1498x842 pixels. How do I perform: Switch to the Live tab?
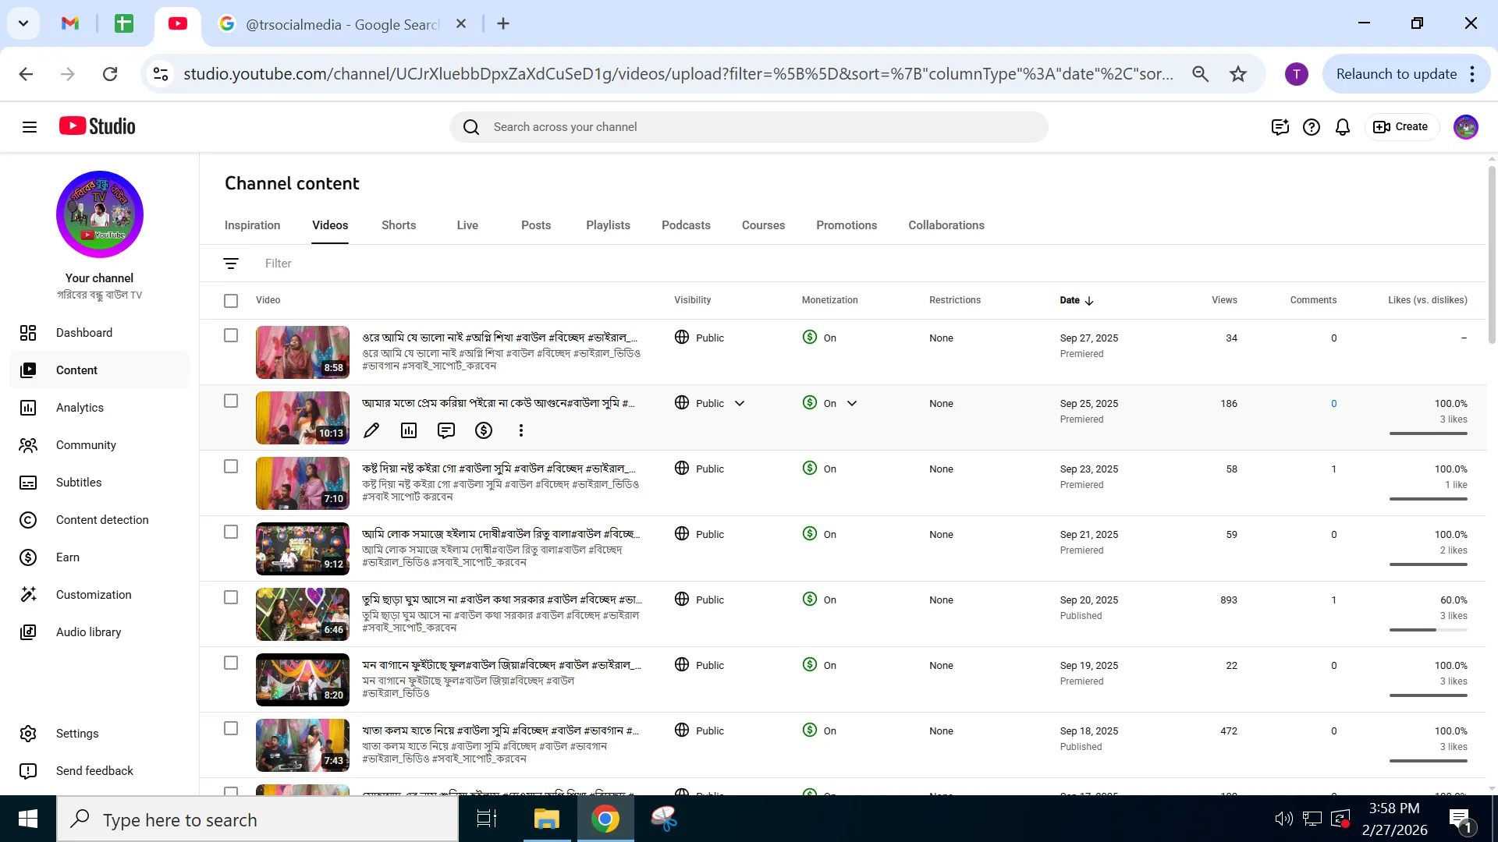click(467, 225)
